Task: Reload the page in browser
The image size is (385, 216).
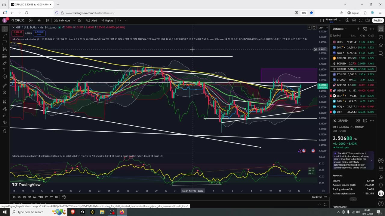Action: [x=26, y=13]
